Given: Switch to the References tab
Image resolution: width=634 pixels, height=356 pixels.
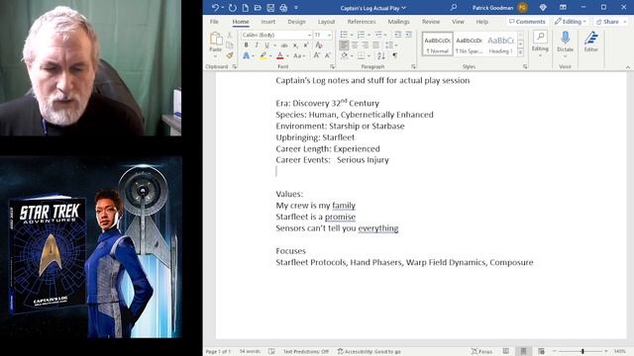Looking at the screenshot, I should click(x=362, y=22).
